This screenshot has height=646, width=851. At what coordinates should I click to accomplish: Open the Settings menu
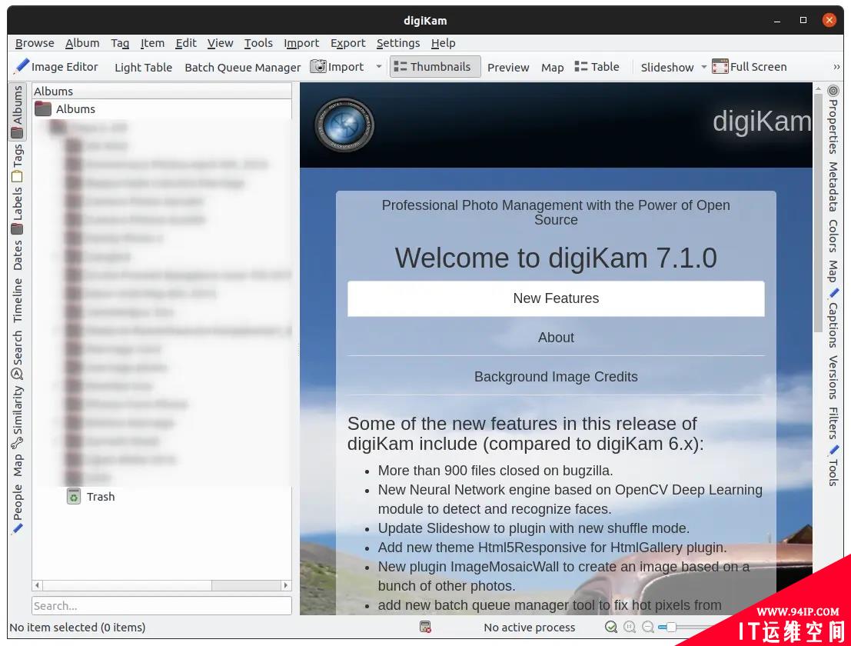(397, 43)
